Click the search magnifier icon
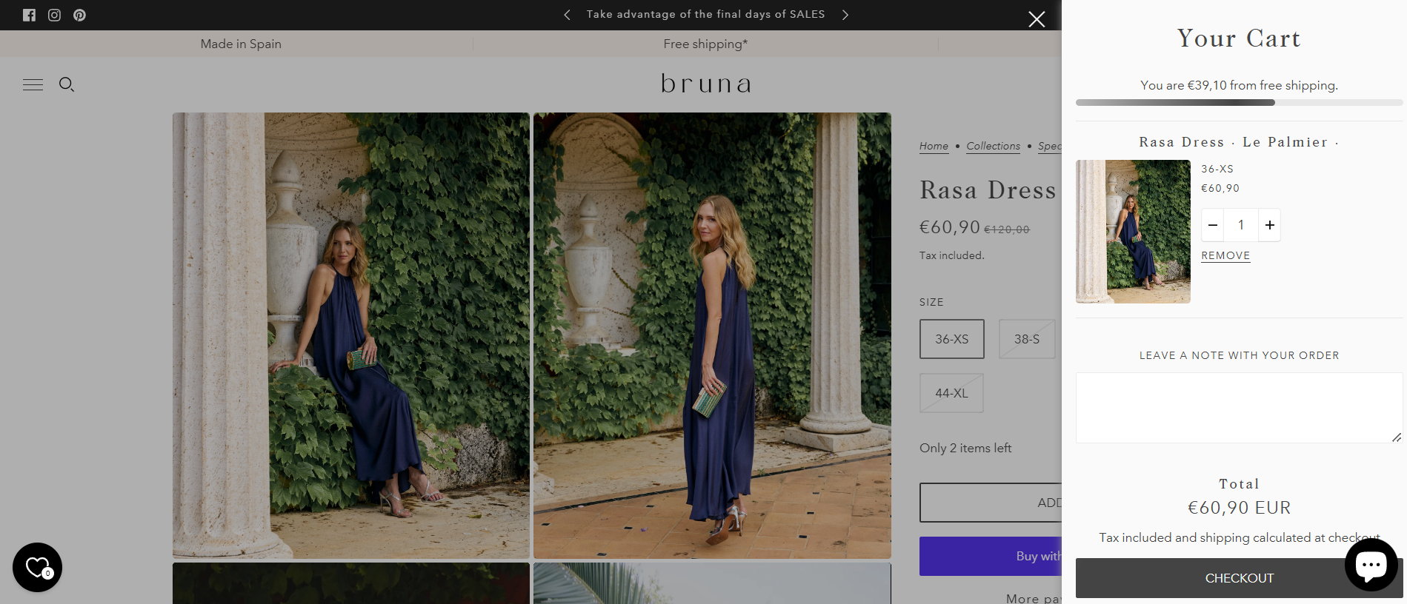The height and width of the screenshot is (604, 1407). click(x=67, y=84)
